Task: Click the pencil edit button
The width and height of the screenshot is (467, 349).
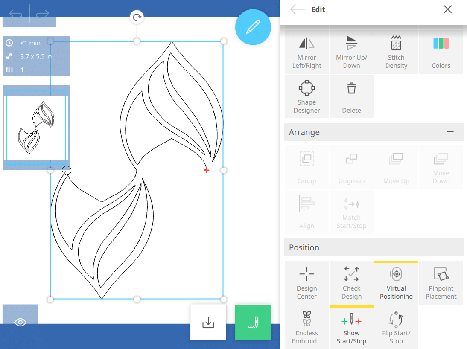Action: tap(253, 27)
